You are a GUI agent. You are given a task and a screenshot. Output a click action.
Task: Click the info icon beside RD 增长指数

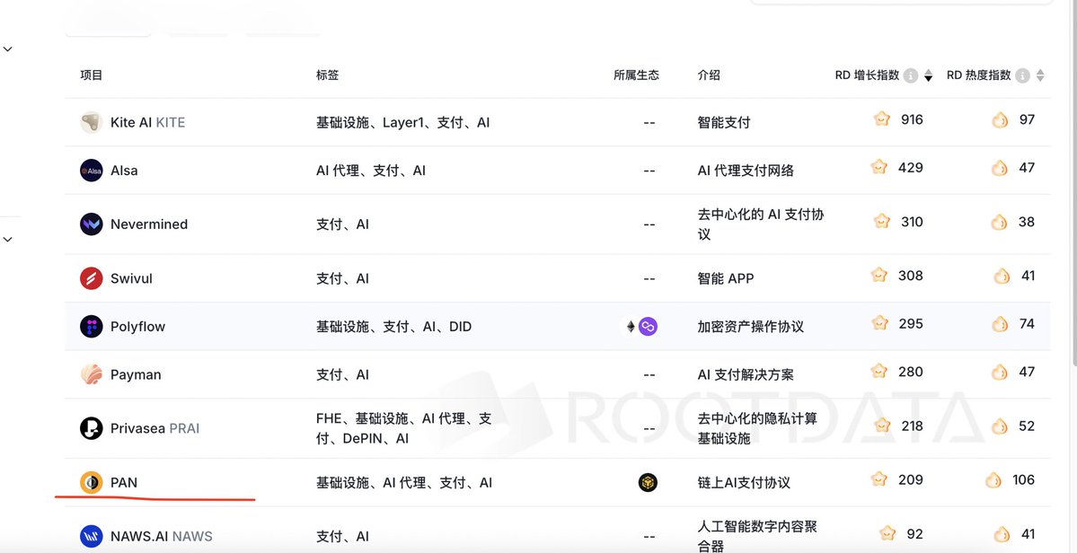tap(911, 75)
